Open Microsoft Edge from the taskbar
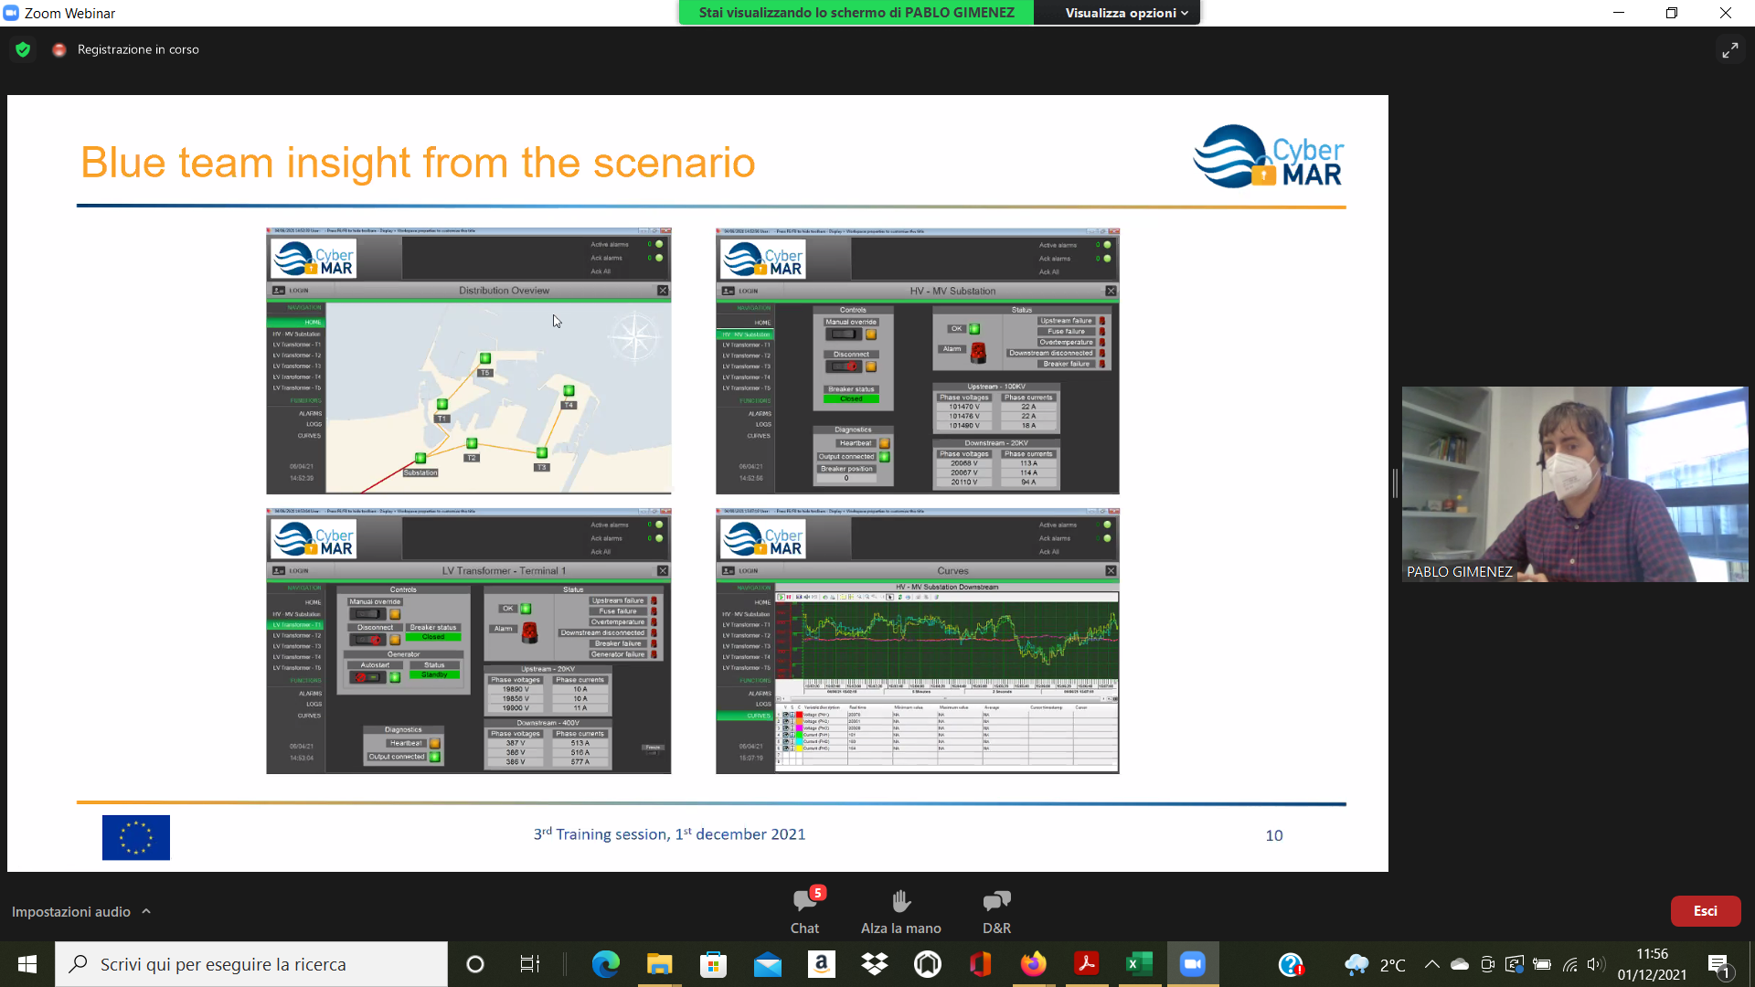1755x987 pixels. click(605, 964)
